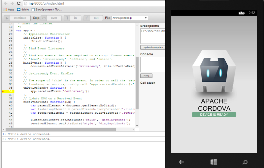Click the code editor scroll down arrow

[x=137, y=126]
